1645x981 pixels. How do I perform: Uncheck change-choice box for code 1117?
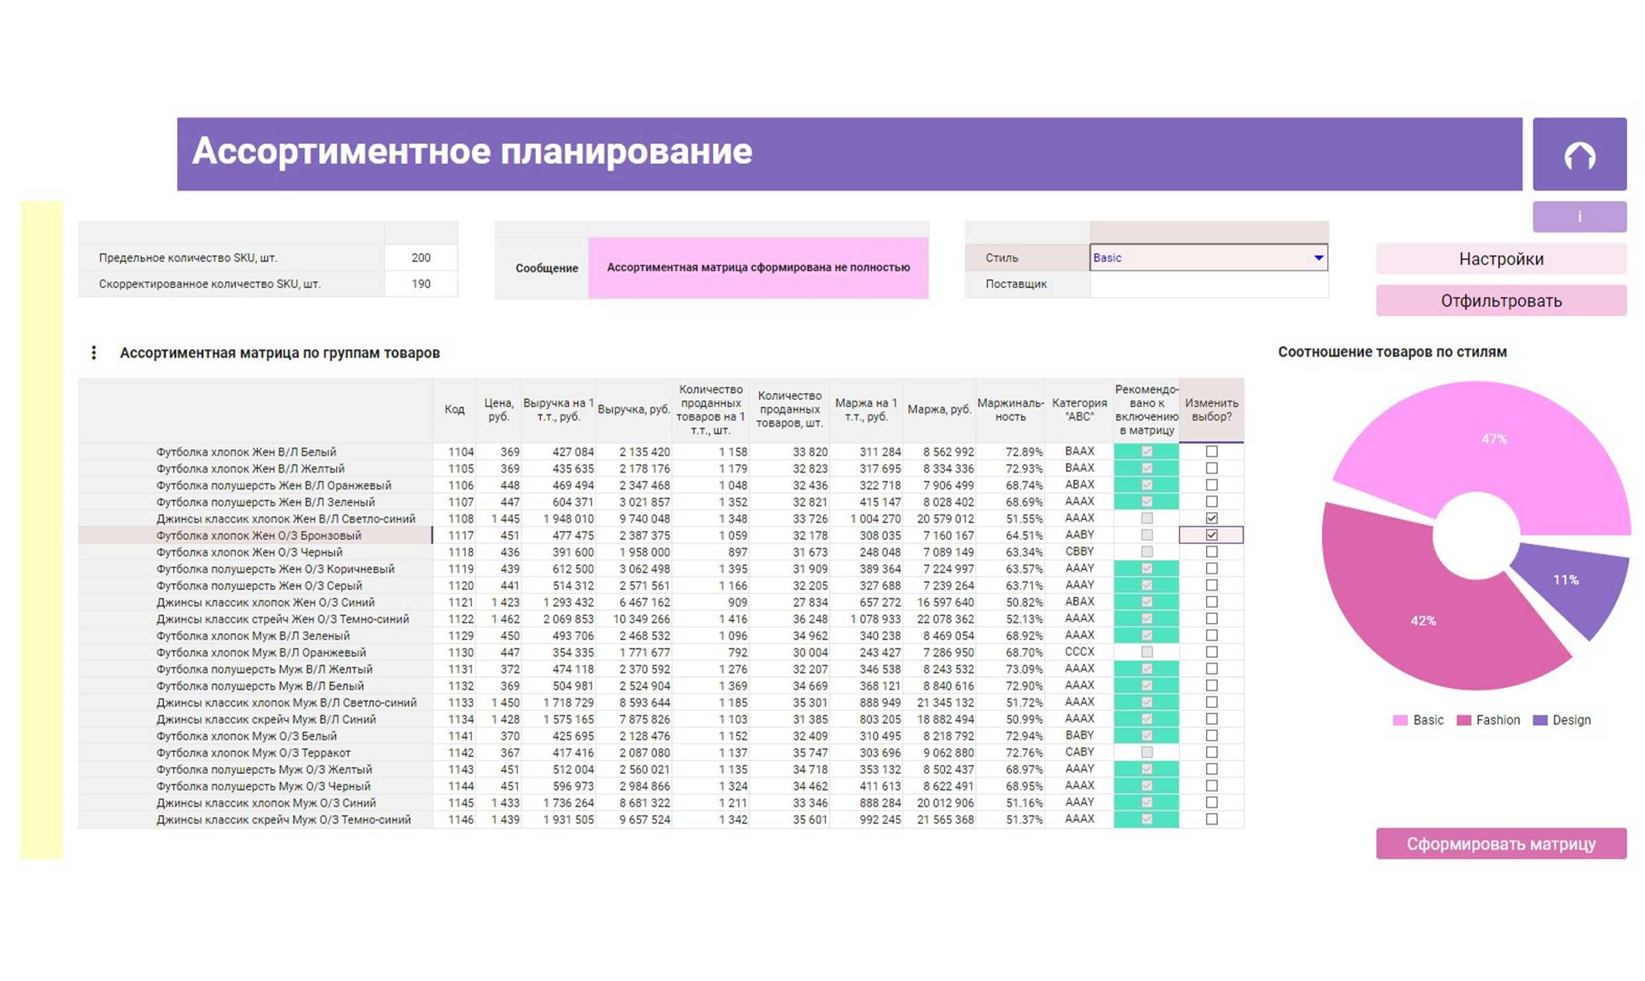(1211, 535)
